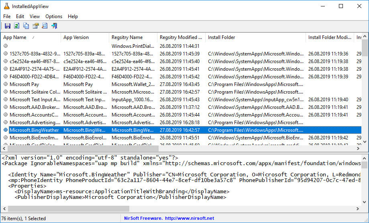Click the circle icon of the Windows.PrintDial row

pos(6,46)
